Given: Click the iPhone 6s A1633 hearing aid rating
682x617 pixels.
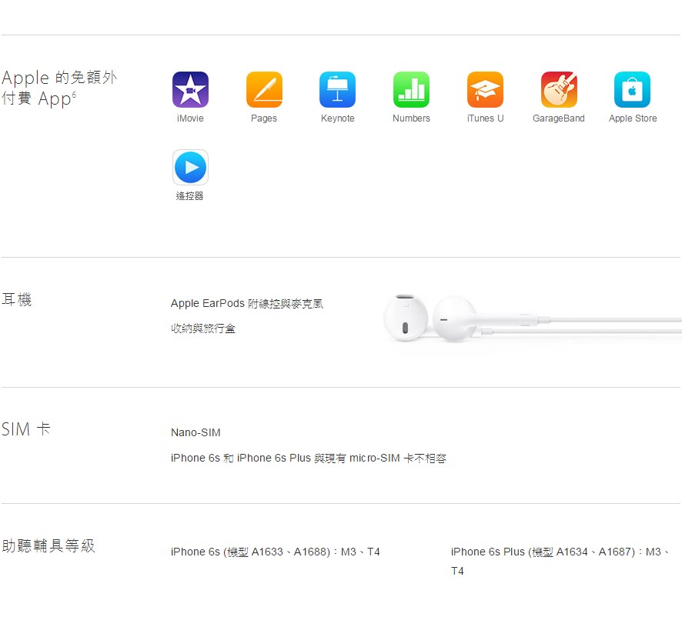Looking at the screenshot, I should (276, 552).
